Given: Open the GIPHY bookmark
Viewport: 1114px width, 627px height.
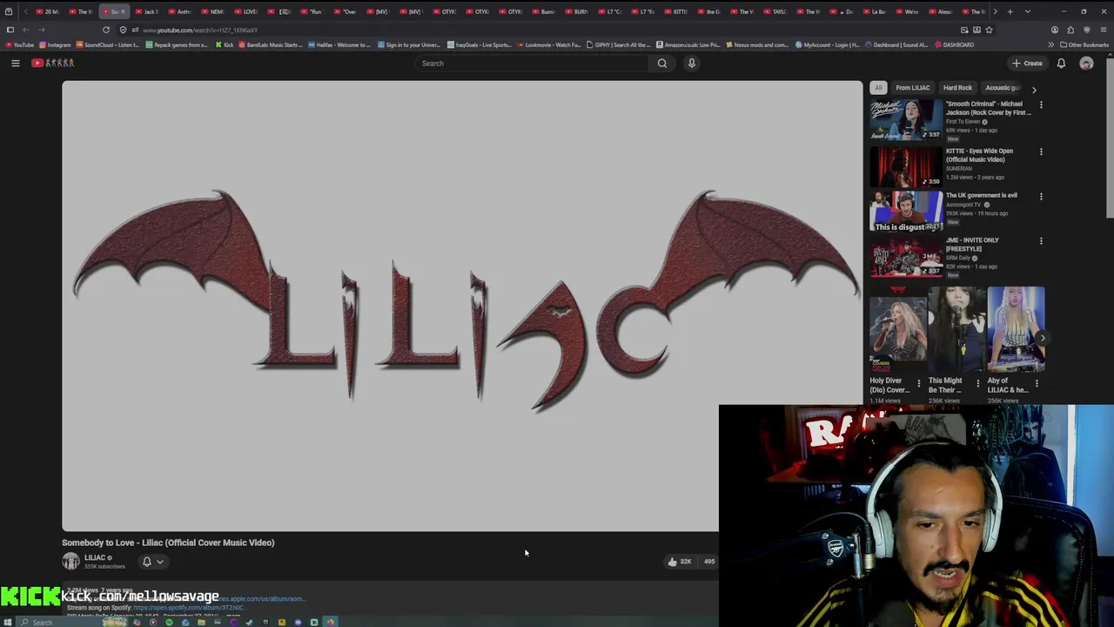Looking at the screenshot, I should [619, 44].
